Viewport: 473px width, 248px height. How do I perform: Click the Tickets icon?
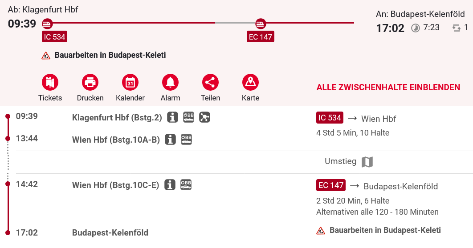(x=50, y=83)
